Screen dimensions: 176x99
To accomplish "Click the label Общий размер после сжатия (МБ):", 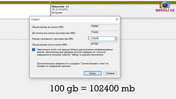I will [x=50, y=45].
